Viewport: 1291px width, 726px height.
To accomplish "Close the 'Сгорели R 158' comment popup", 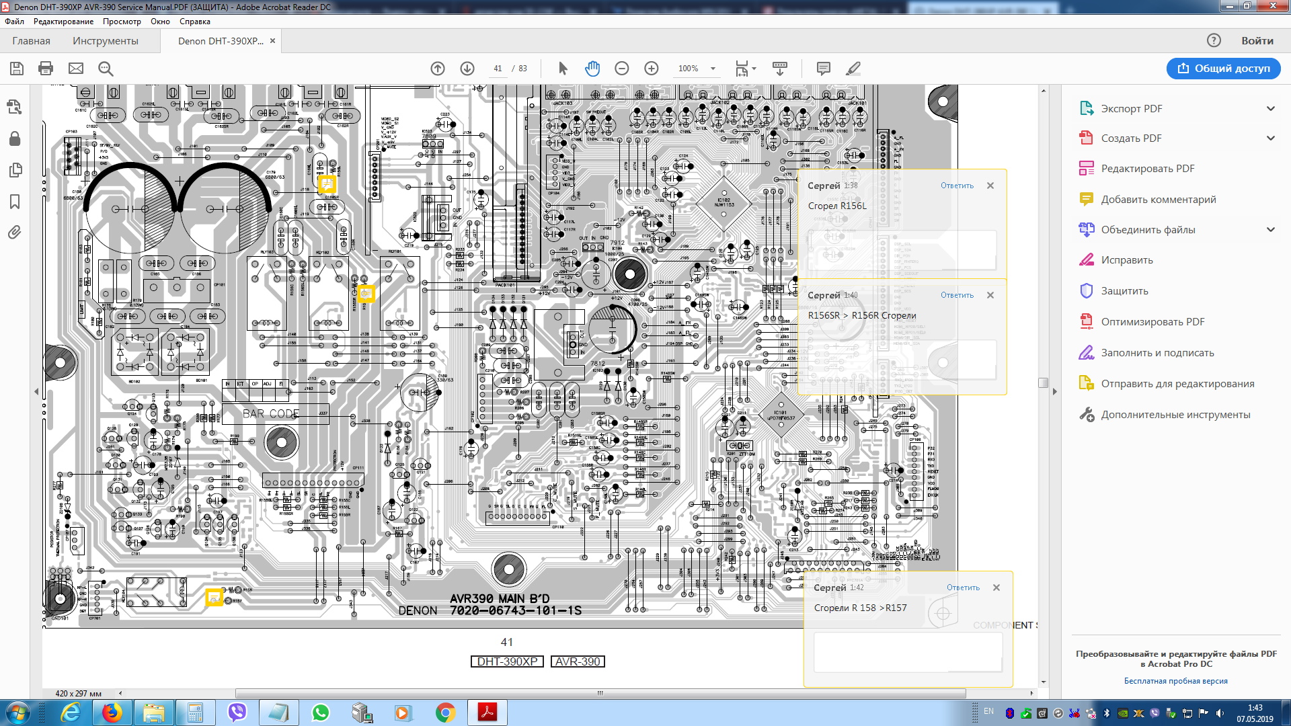I will 996,588.
